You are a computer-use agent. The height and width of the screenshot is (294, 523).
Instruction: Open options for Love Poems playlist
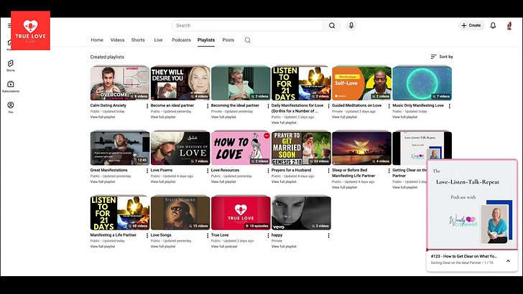click(208, 171)
